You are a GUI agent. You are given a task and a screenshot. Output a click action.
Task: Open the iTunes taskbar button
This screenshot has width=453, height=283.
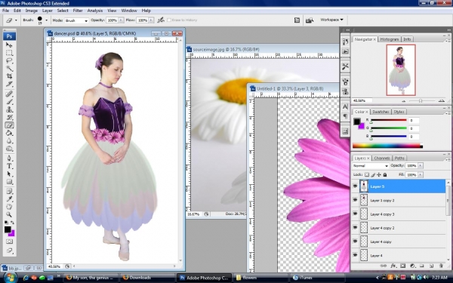click(x=317, y=278)
